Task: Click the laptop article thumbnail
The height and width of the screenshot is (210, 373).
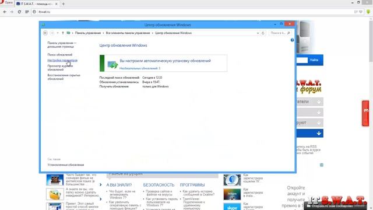Action: [55, 180]
